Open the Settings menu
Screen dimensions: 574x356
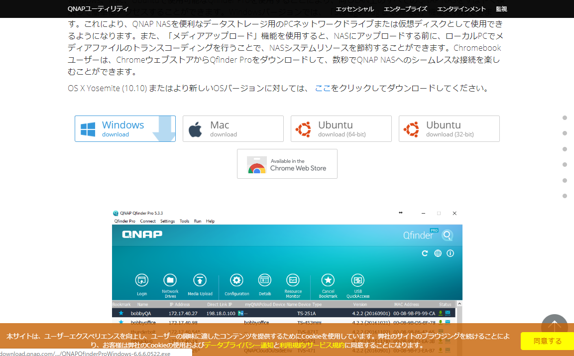point(167,221)
